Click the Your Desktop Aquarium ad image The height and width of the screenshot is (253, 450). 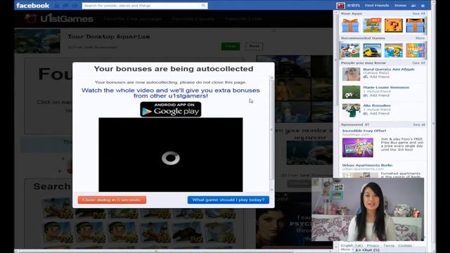(x=37, y=41)
